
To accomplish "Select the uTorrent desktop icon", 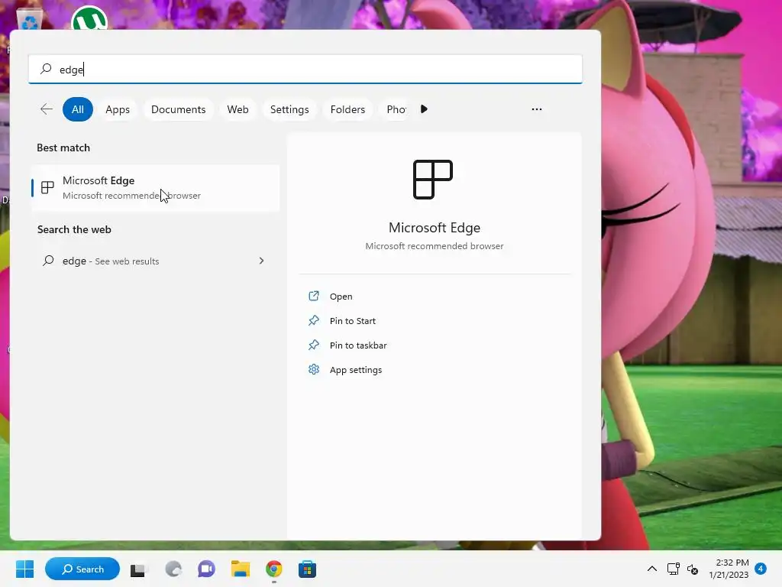I will (89, 18).
